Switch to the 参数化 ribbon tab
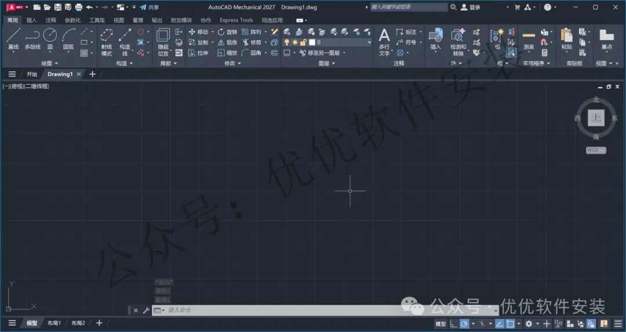The width and height of the screenshot is (626, 332). tap(72, 20)
